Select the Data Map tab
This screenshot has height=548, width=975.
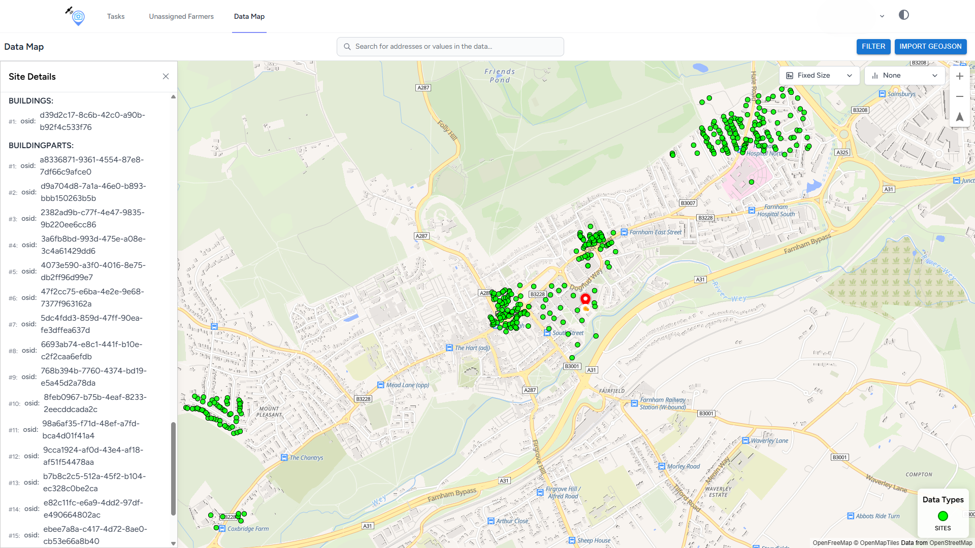click(249, 16)
